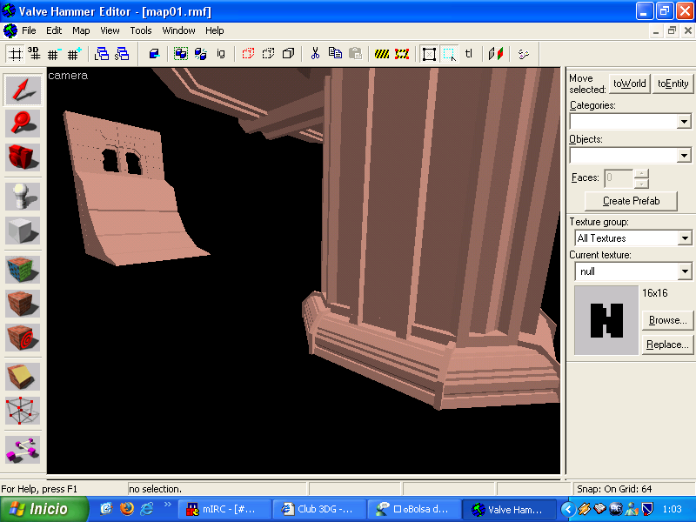Screen dimensions: 696x522
Task: Restore the map01.rmf document window
Action: [x=672, y=30]
